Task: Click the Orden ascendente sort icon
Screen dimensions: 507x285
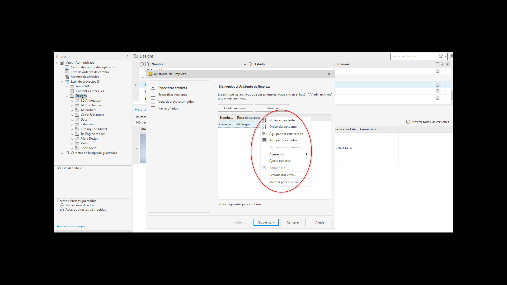Action: (x=264, y=120)
